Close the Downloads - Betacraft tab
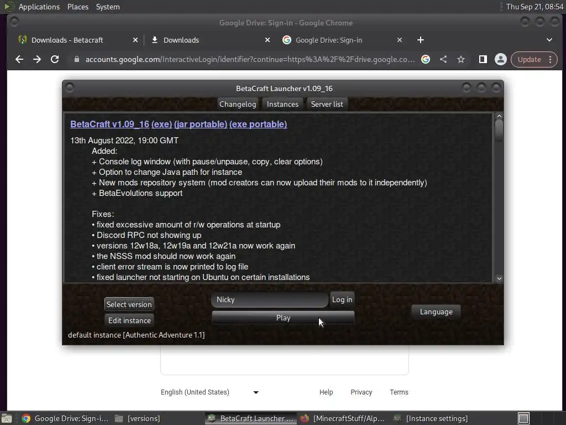This screenshot has width=566, height=425. click(135, 40)
